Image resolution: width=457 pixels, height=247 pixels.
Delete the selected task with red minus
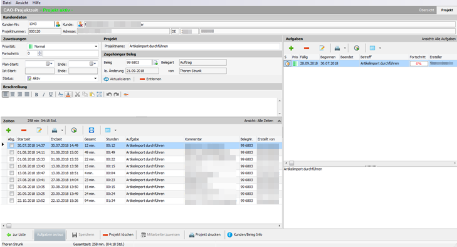click(x=307, y=48)
